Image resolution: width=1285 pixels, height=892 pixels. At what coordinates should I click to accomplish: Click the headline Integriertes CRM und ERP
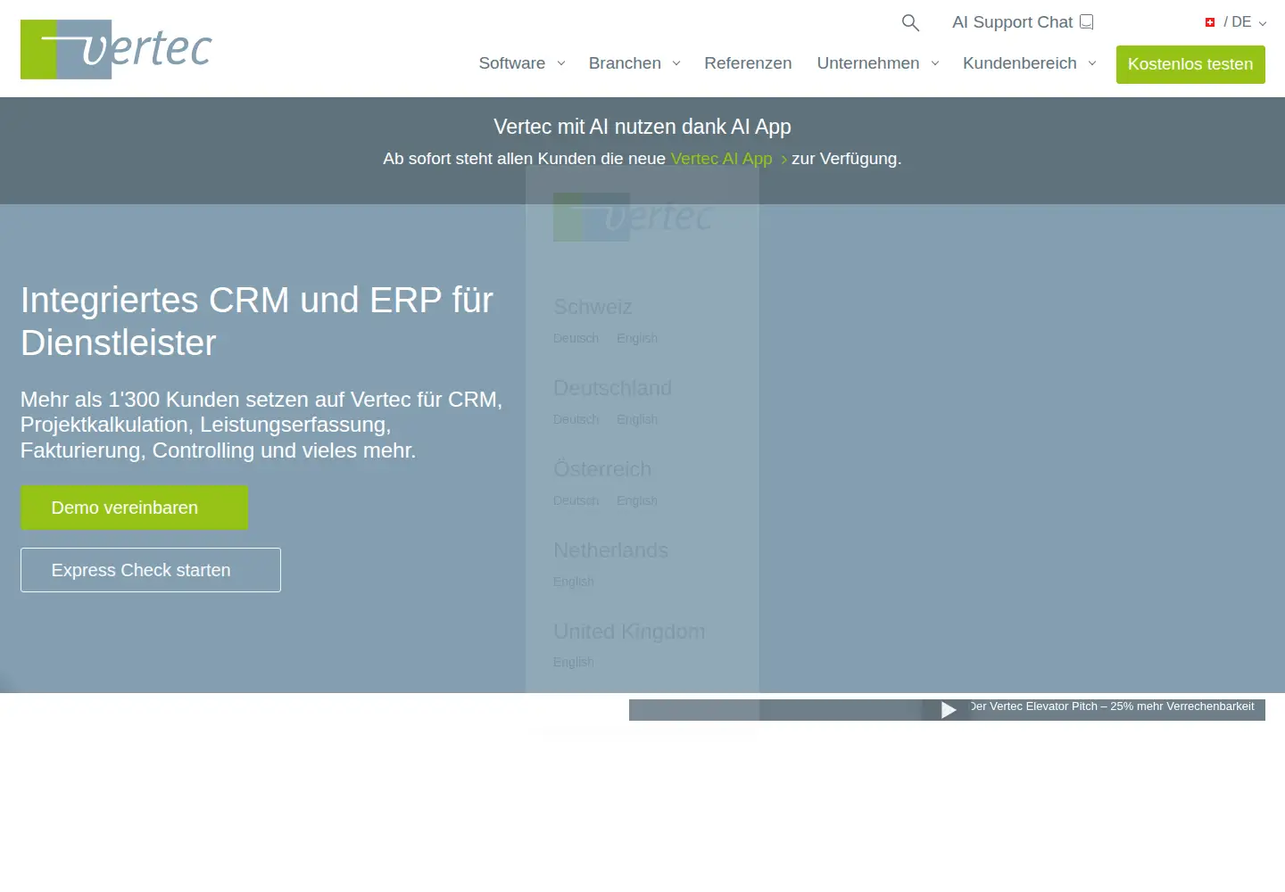[257, 321]
